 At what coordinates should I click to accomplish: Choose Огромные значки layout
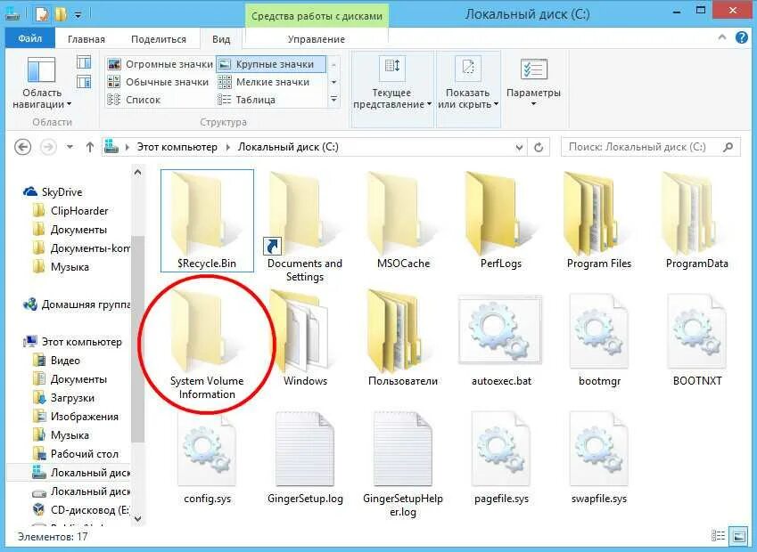tap(160, 64)
